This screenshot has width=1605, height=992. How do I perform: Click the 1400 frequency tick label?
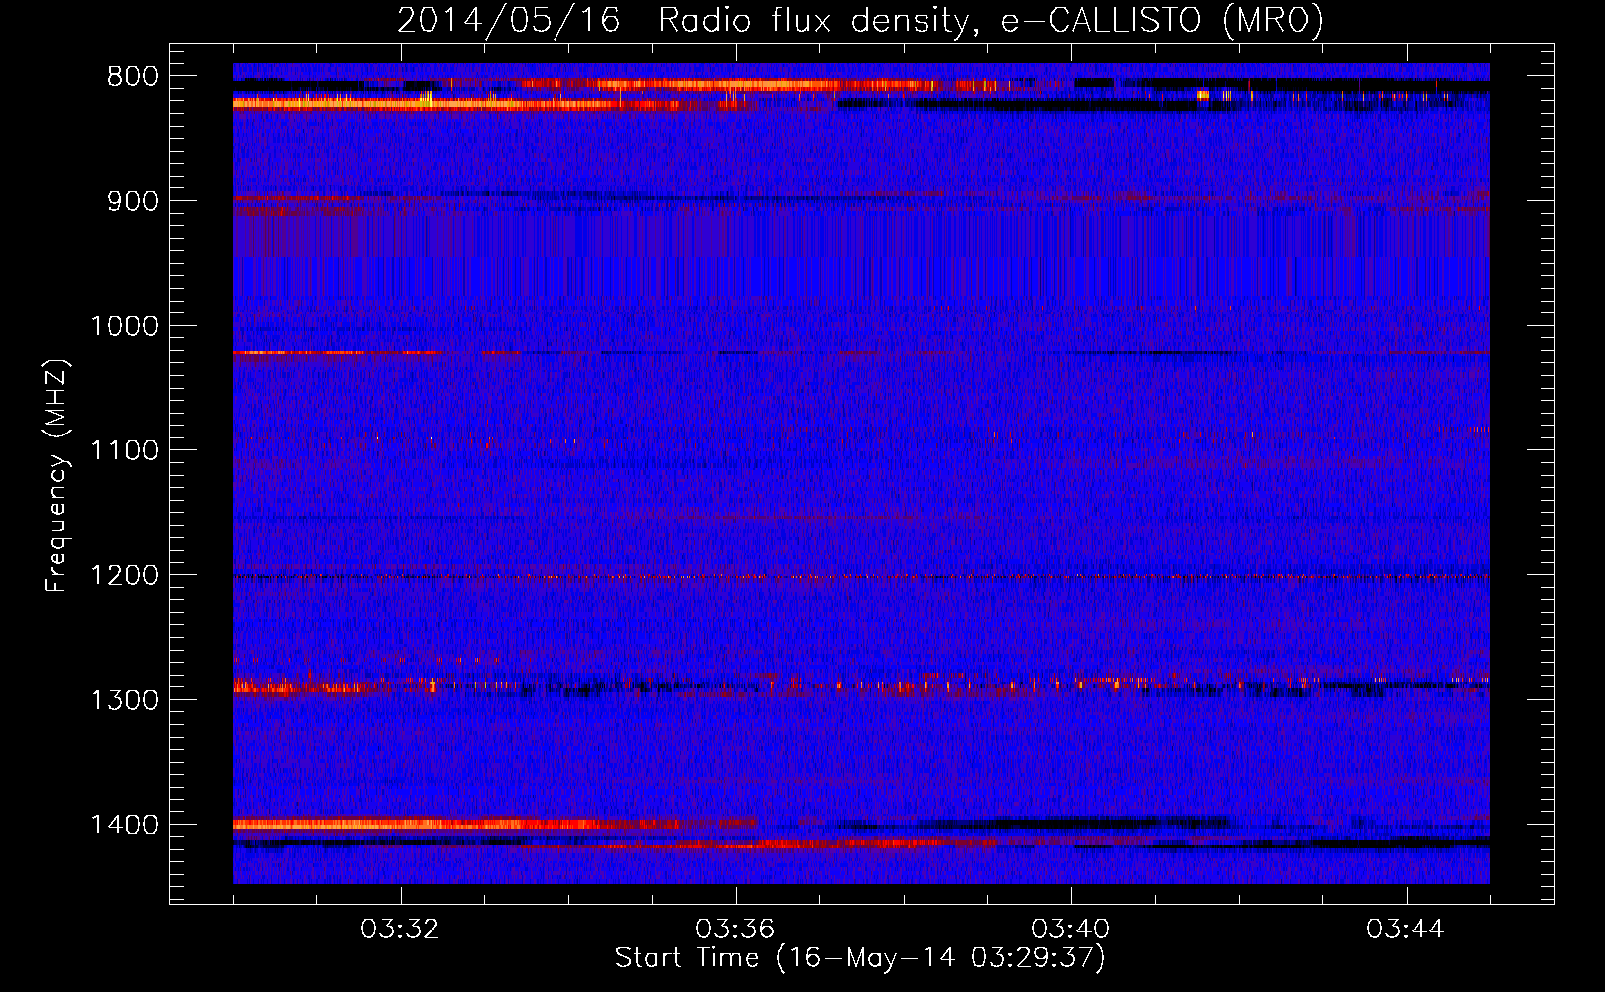[124, 825]
